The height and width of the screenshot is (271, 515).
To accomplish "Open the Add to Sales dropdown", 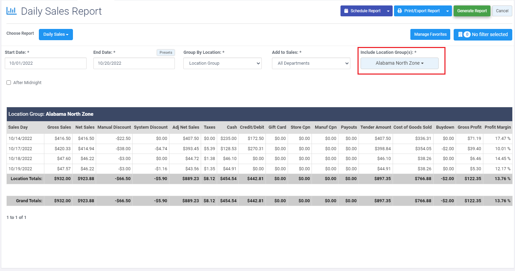I will tap(311, 63).
